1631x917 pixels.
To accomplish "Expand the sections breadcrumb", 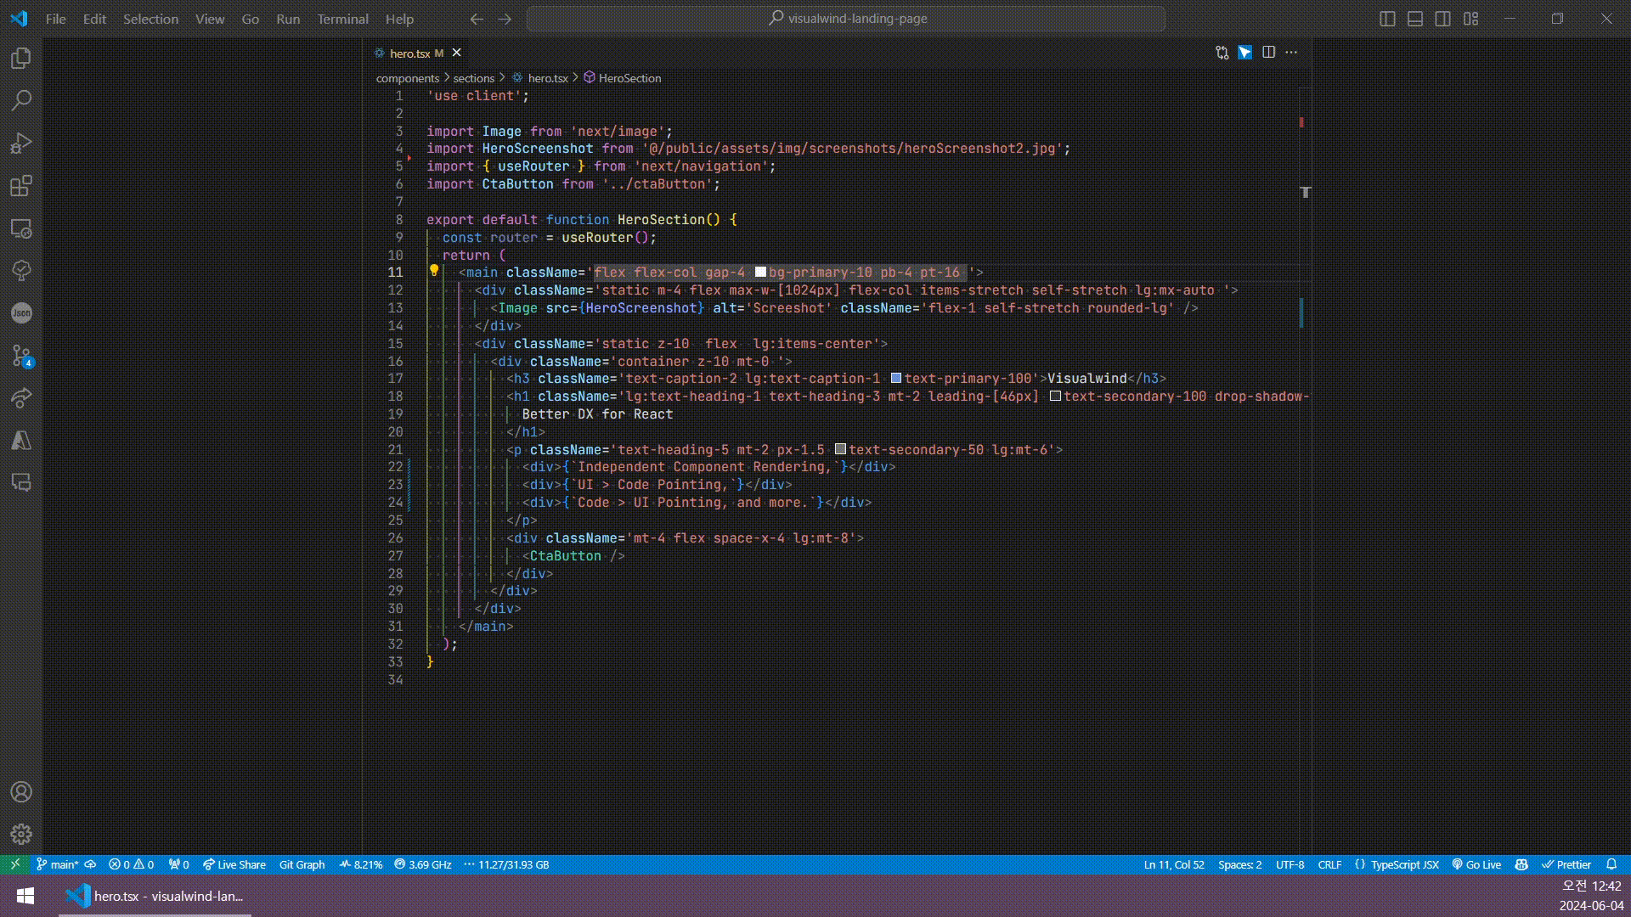I will tap(473, 78).
